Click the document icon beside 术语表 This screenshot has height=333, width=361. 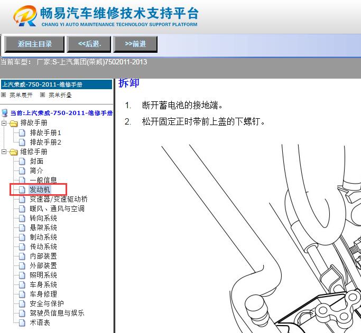pos(22,322)
